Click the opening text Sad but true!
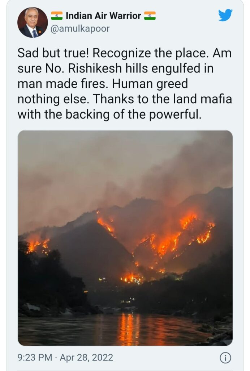Viewport: 250px width, 371px height. [53, 53]
